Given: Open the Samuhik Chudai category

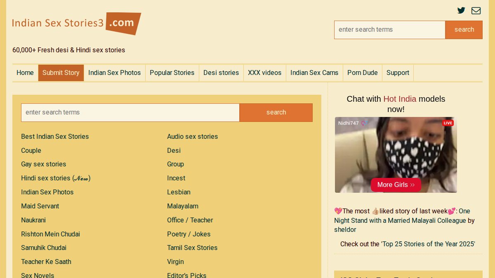Looking at the screenshot, I should (x=44, y=248).
